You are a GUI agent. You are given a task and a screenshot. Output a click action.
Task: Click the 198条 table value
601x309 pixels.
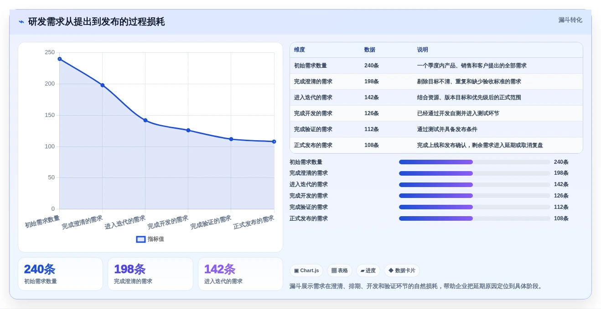[372, 81]
